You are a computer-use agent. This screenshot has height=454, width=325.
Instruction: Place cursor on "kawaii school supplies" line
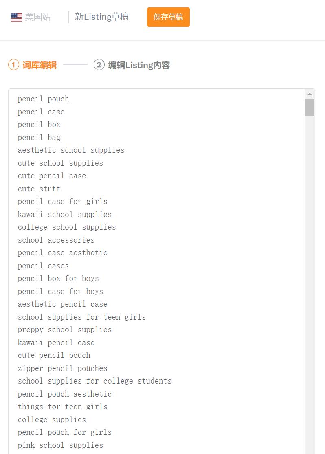(64, 215)
